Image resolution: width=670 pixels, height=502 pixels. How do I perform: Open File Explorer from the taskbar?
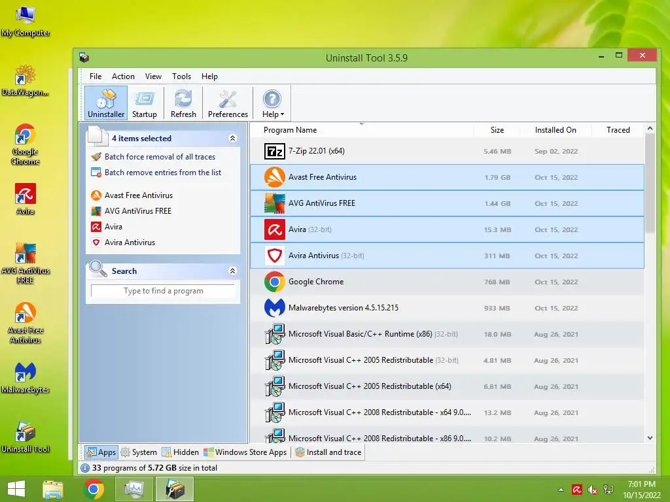(x=52, y=489)
